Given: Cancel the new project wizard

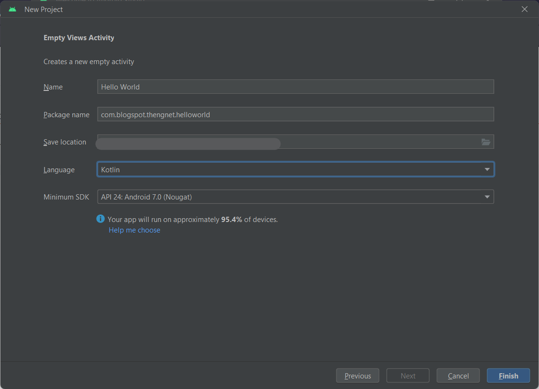Looking at the screenshot, I should point(458,376).
